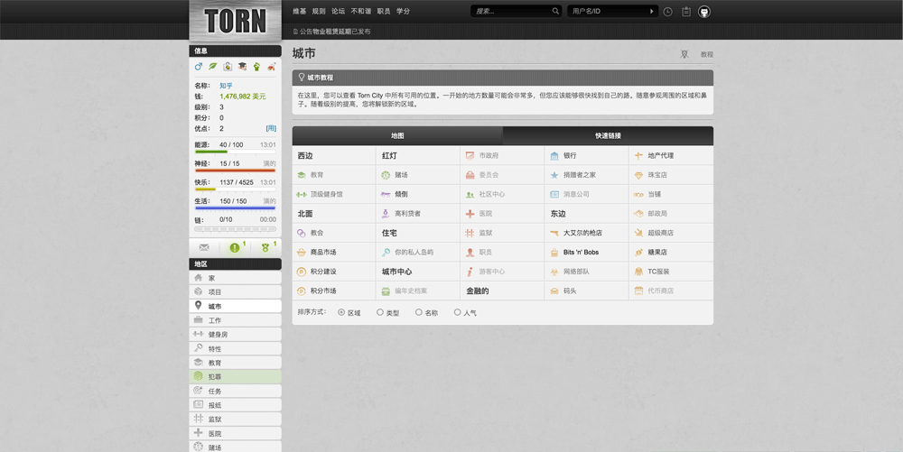Open 不和谐 in top navigation
Screen dimensions: 903x452
361,11
